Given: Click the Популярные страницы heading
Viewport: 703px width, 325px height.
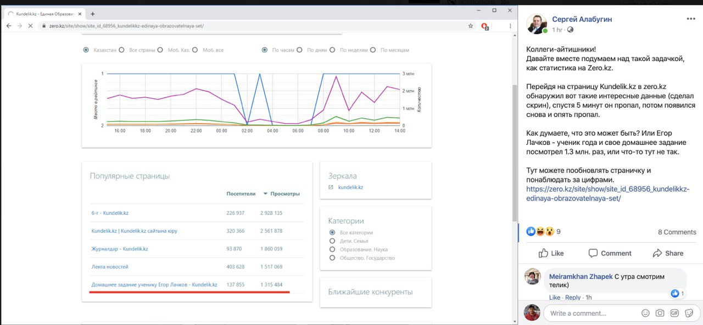Looking at the screenshot, I should coord(130,176).
